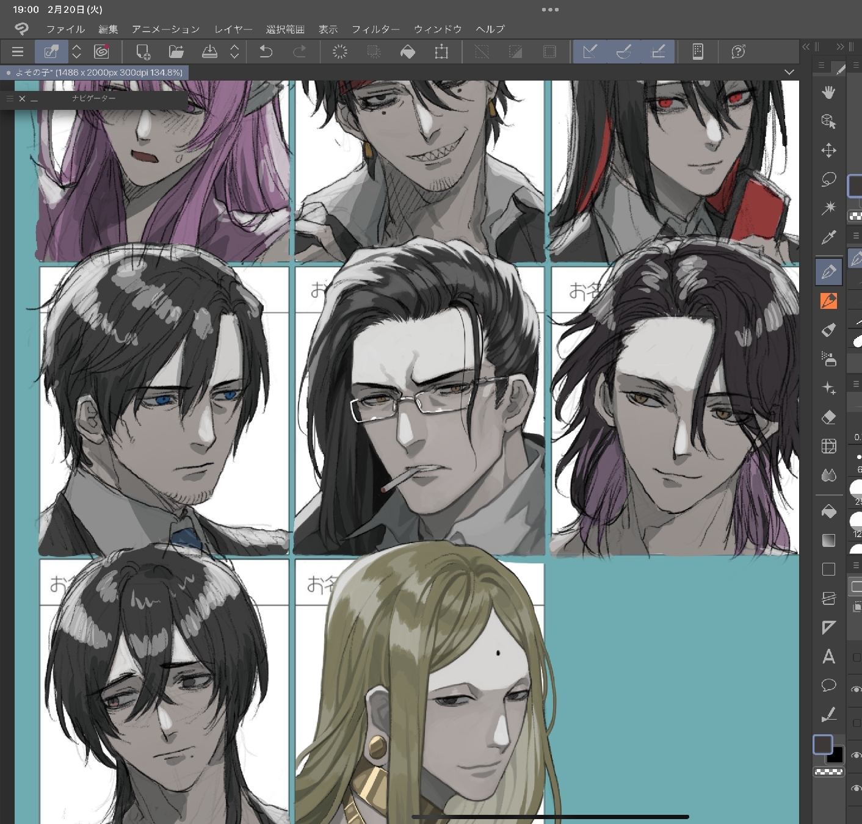The width and height of the screenshot is (862, 824).
Task: Choose the Airbrush tool
Action: tap(828, 359)
